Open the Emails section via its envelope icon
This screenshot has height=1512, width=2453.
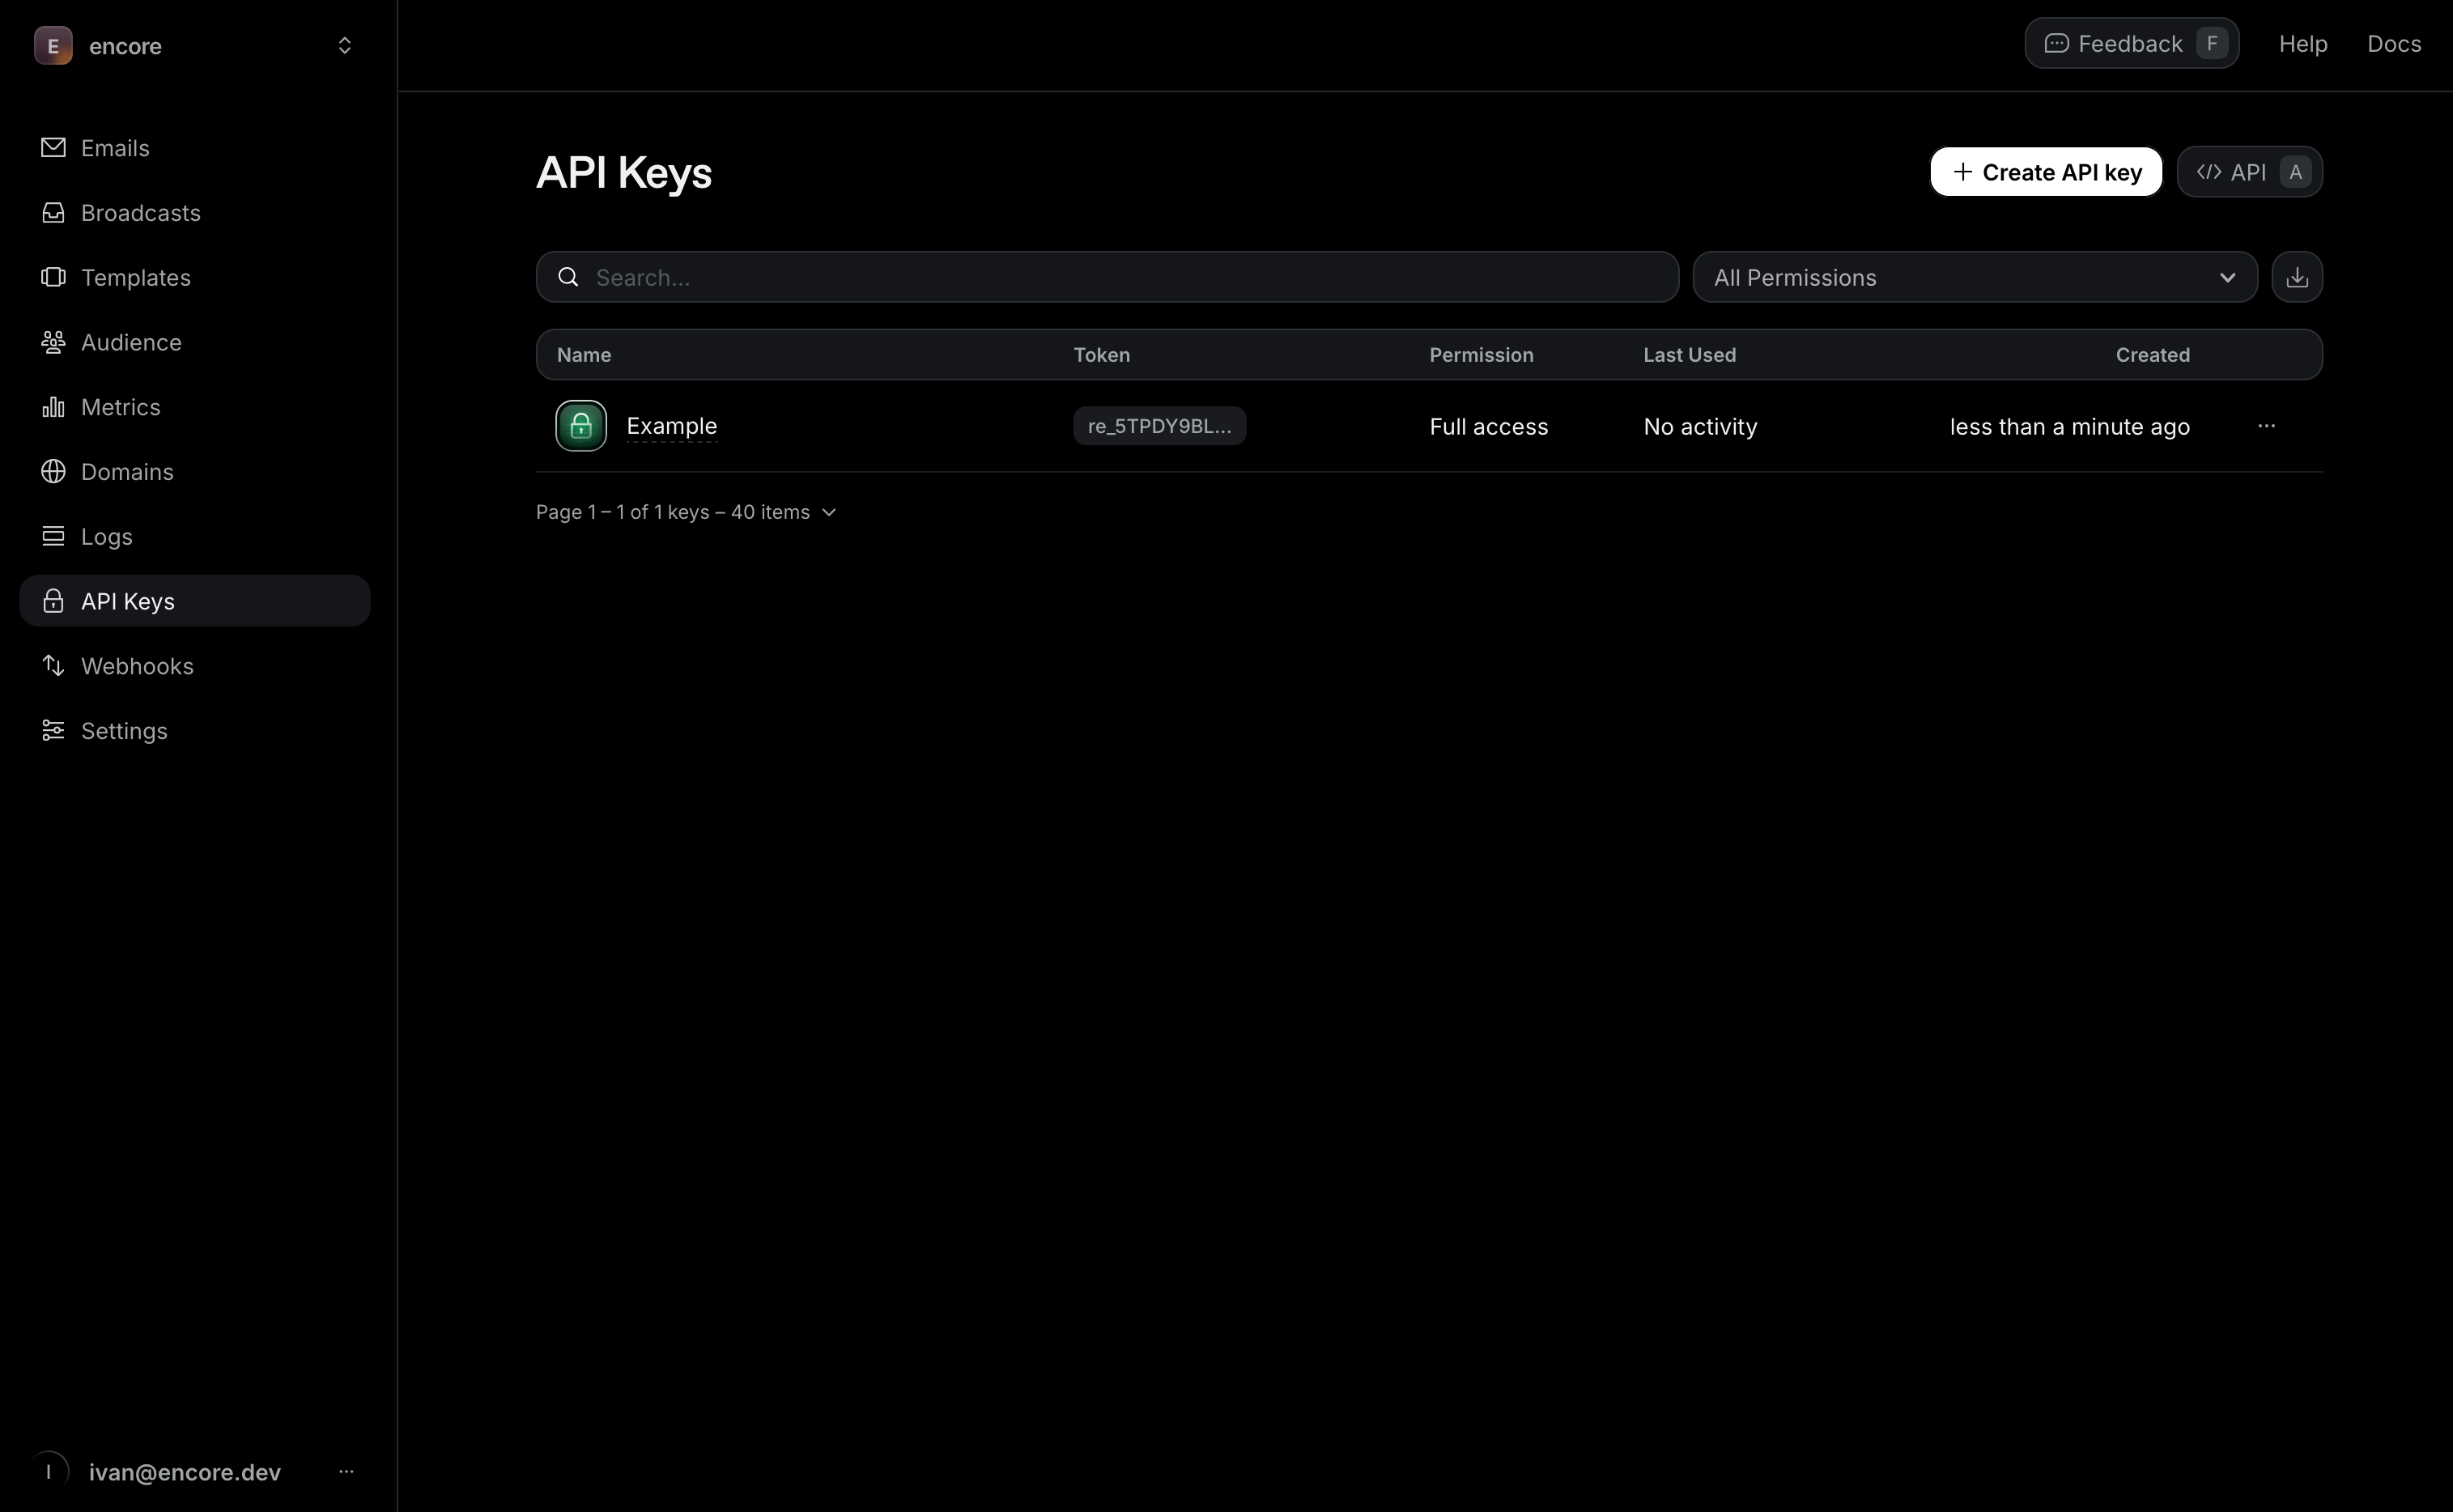(53, 147)
